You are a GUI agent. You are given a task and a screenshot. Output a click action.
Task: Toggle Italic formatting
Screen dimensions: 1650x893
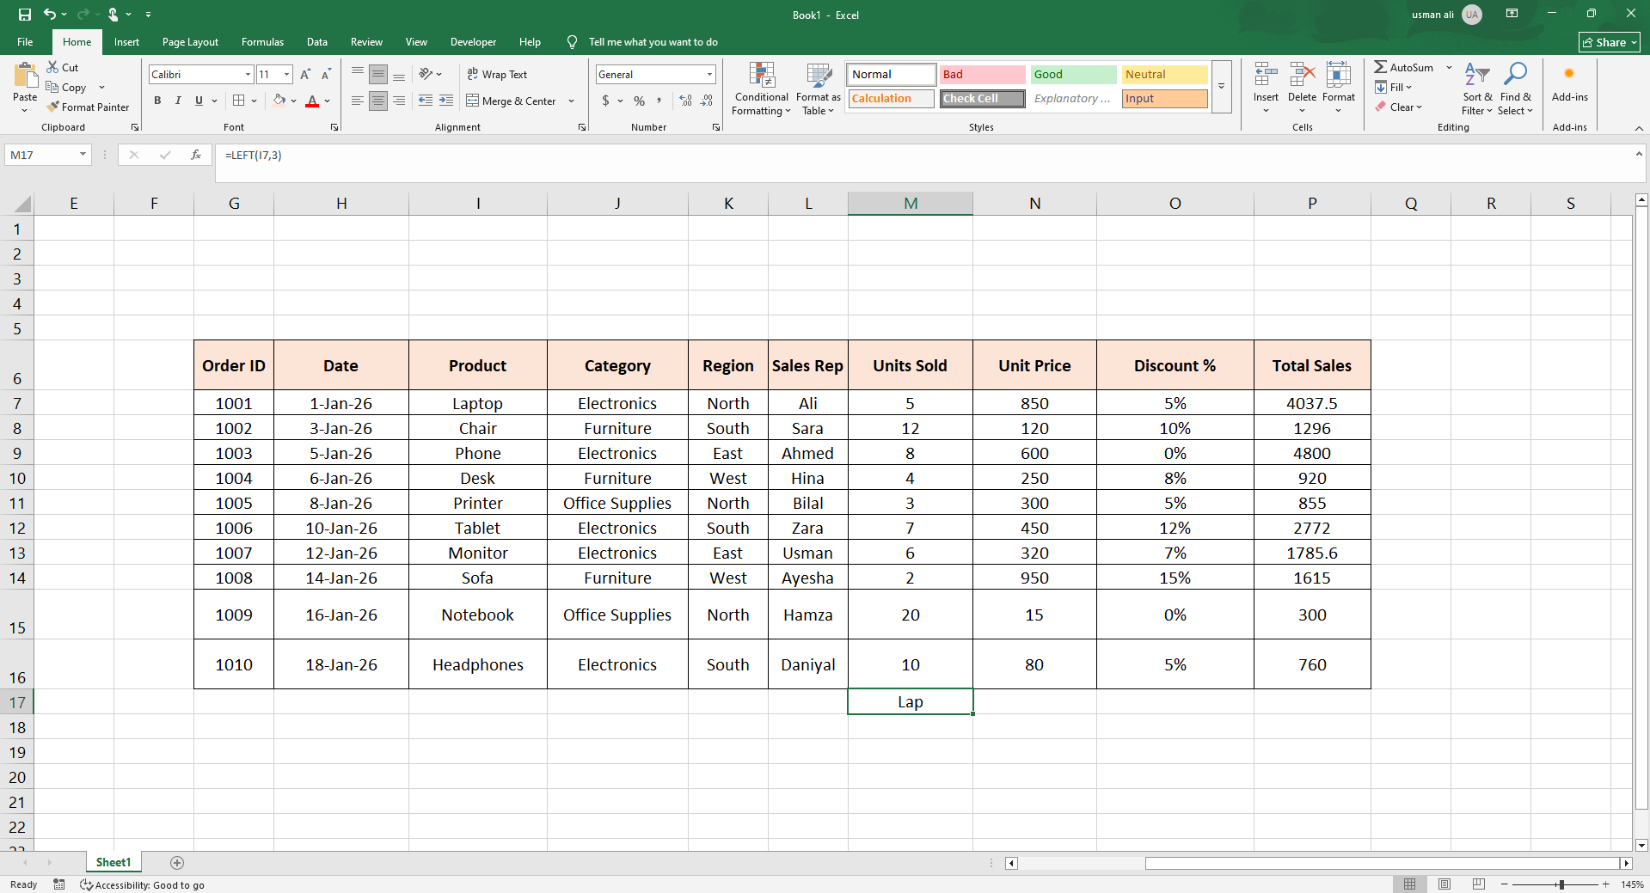tap(178, 101)
